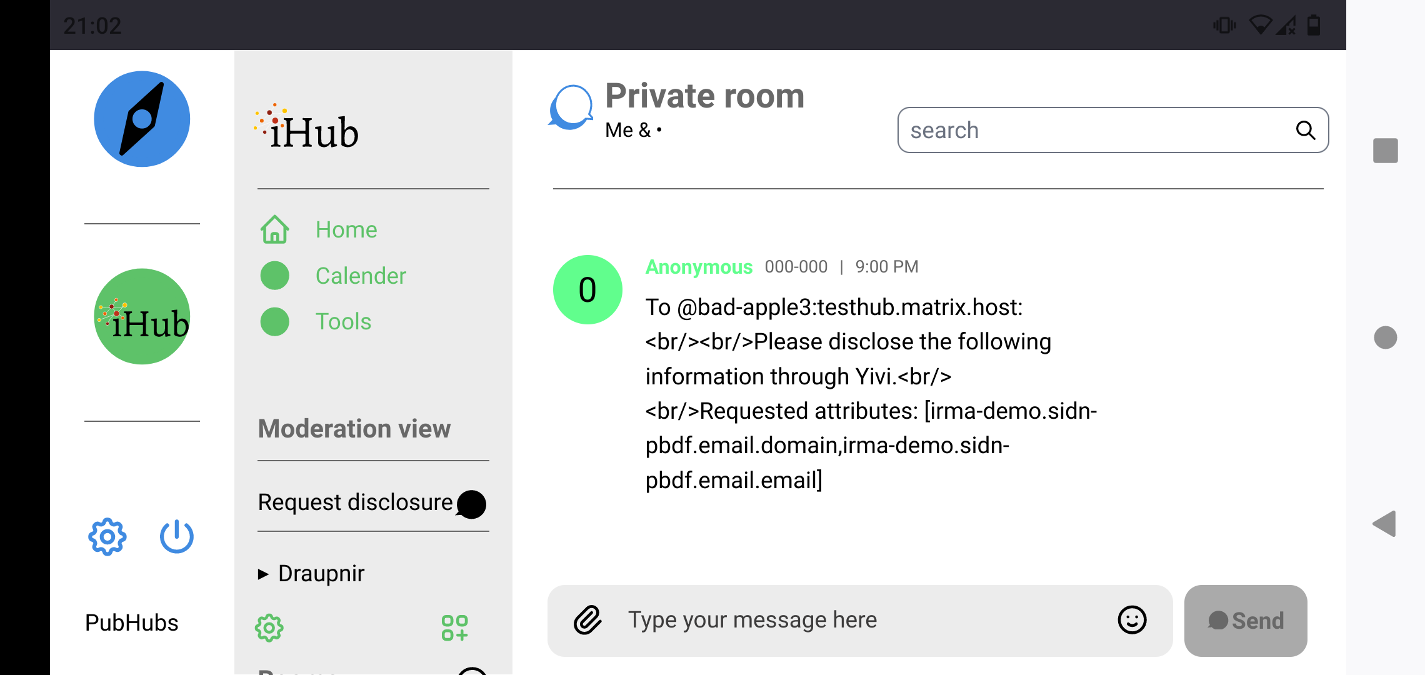The height and width of the screenshot is (675, 1425).
Task: Open the Tools menu item
Action: 343,322
